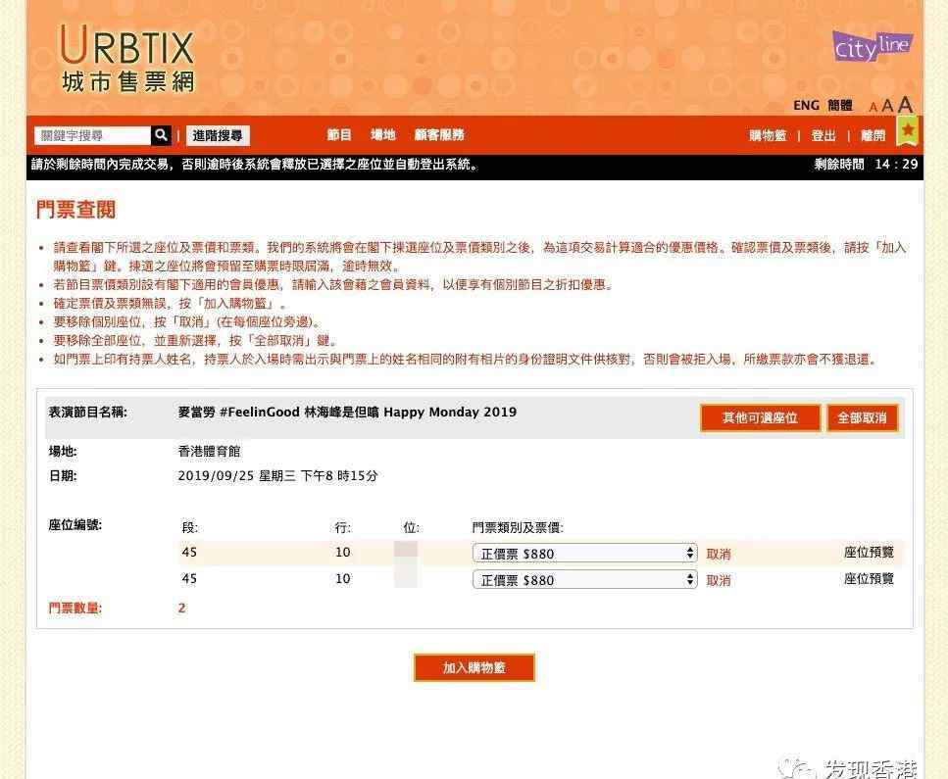The height and width of the screenshot is (779, 948).
Task: Click the event title 麥當勞 #FeelinGood text
Action: point(347,413)
